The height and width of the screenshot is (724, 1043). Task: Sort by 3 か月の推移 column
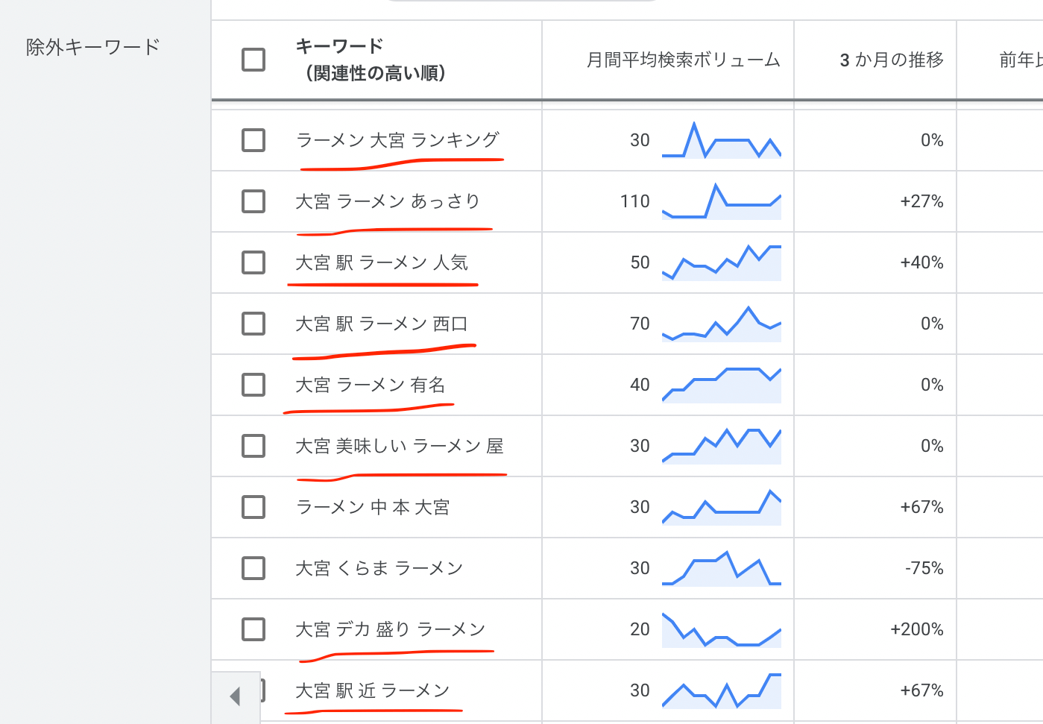891,60
